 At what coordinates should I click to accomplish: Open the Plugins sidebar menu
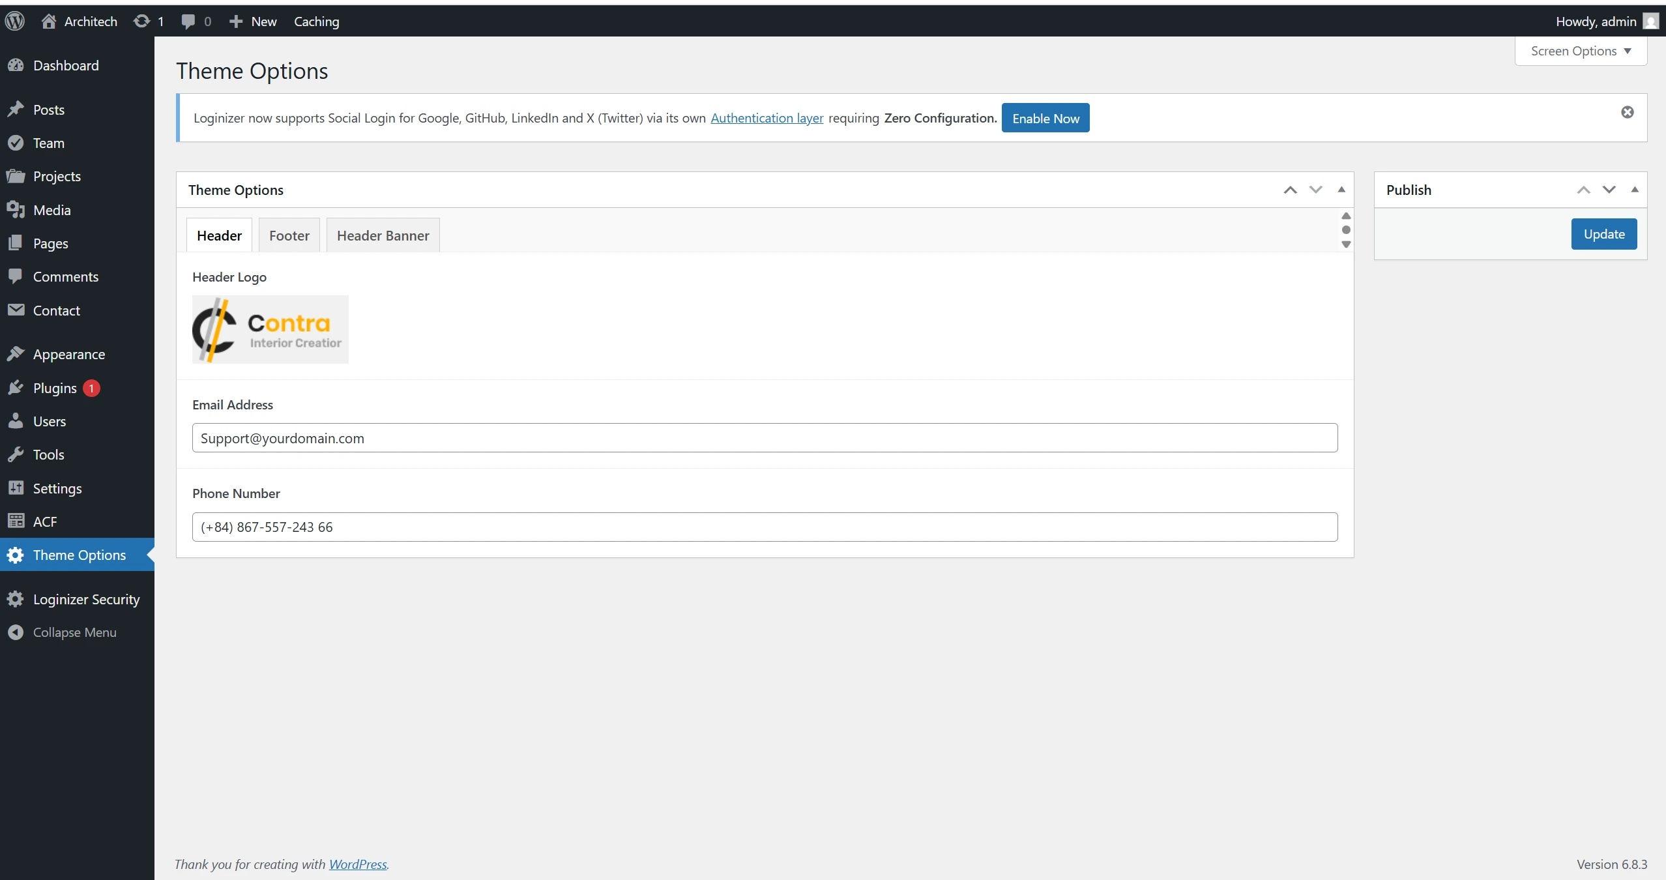55,388
